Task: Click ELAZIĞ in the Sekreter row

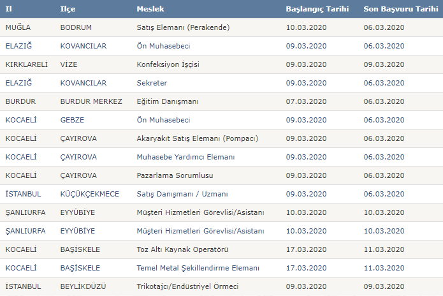Action: click(x=18, y=83)
